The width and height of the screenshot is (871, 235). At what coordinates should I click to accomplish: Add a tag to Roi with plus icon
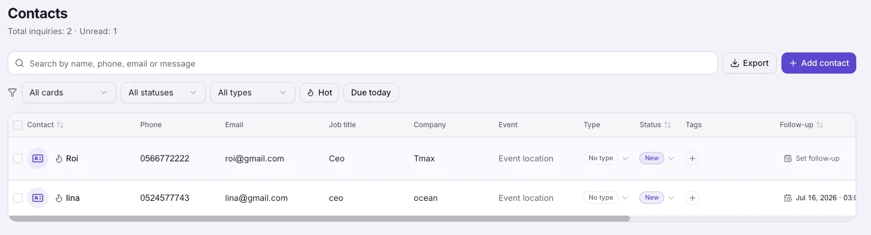pos(692,158)
